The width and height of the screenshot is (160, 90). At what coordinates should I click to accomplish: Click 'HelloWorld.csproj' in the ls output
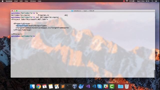[x=20, y=15]
